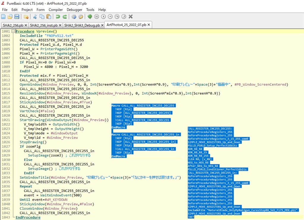Place cursor on the EndProcedure line

tap(28, 217)
